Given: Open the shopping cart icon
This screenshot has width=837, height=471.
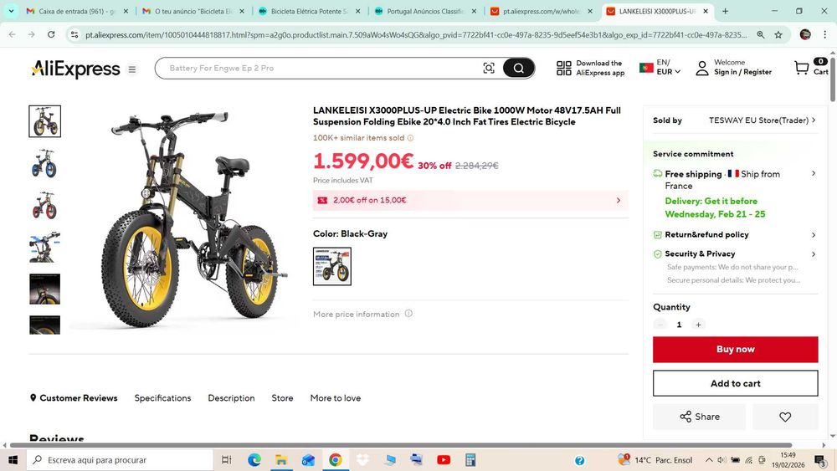Looking at the screenshot, I should [802, 68].
